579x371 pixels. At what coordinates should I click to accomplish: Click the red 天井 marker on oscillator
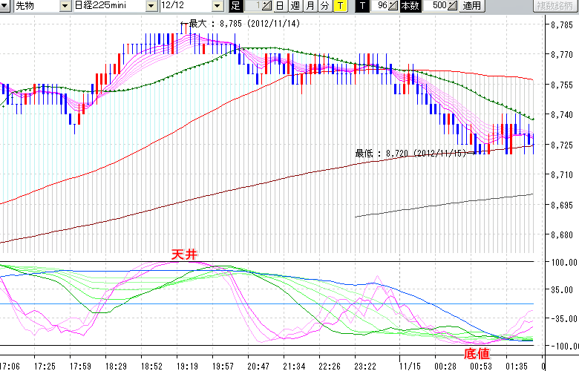click(x=185, y=255)
